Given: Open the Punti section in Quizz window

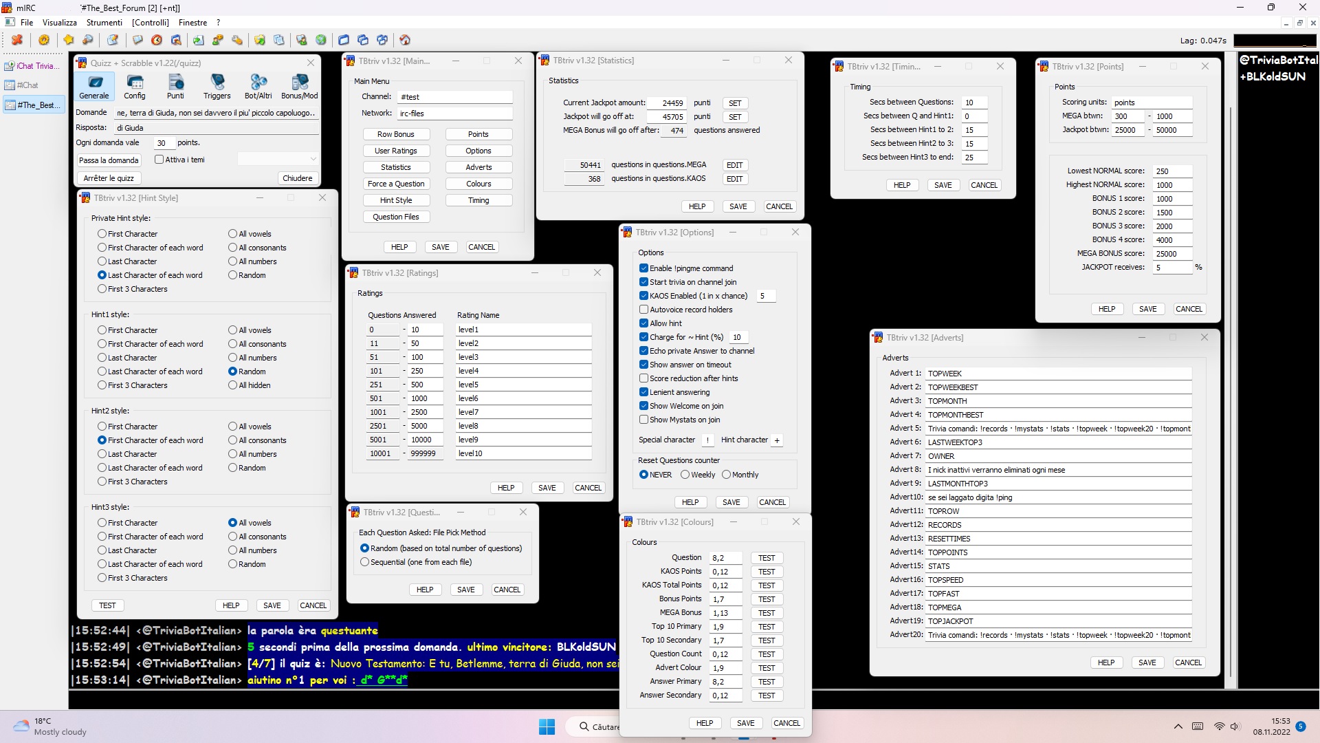Looking at the screenshot, I should [176, 87].
